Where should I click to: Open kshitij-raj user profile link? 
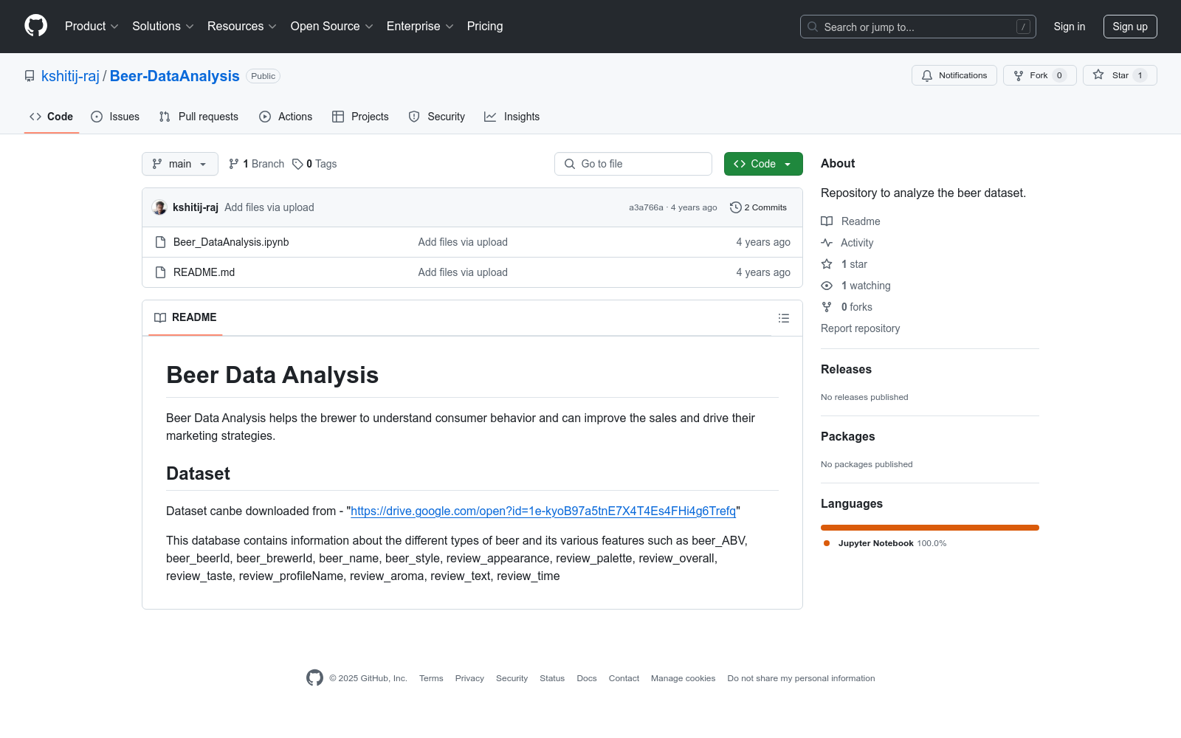click(x=70, y=76)
